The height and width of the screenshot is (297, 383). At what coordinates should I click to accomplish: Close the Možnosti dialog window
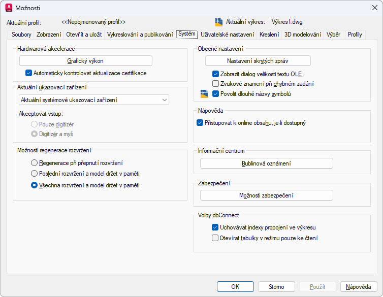(x=375, y=8)
